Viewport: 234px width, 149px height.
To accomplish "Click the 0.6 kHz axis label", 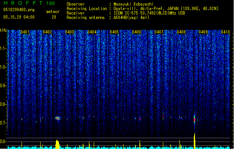I will point(3,142).
